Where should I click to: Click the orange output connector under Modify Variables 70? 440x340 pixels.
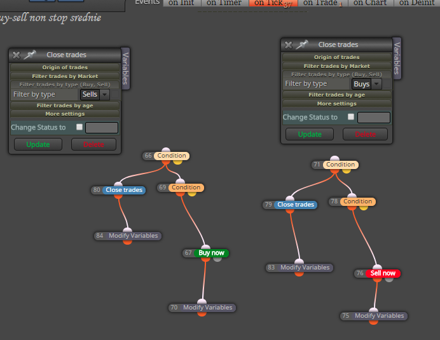(202, 314)
